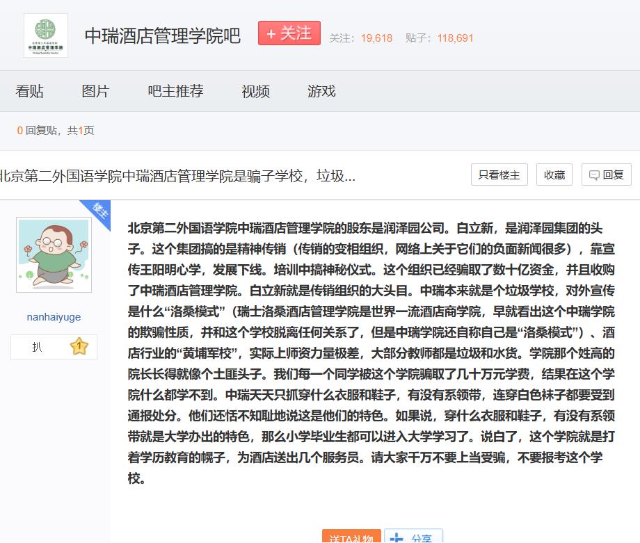The width and height of the screenshot is (640, 543).
Task: Click the 118,691 posts count
Action: pyautogui.click(x=455, y=38)
